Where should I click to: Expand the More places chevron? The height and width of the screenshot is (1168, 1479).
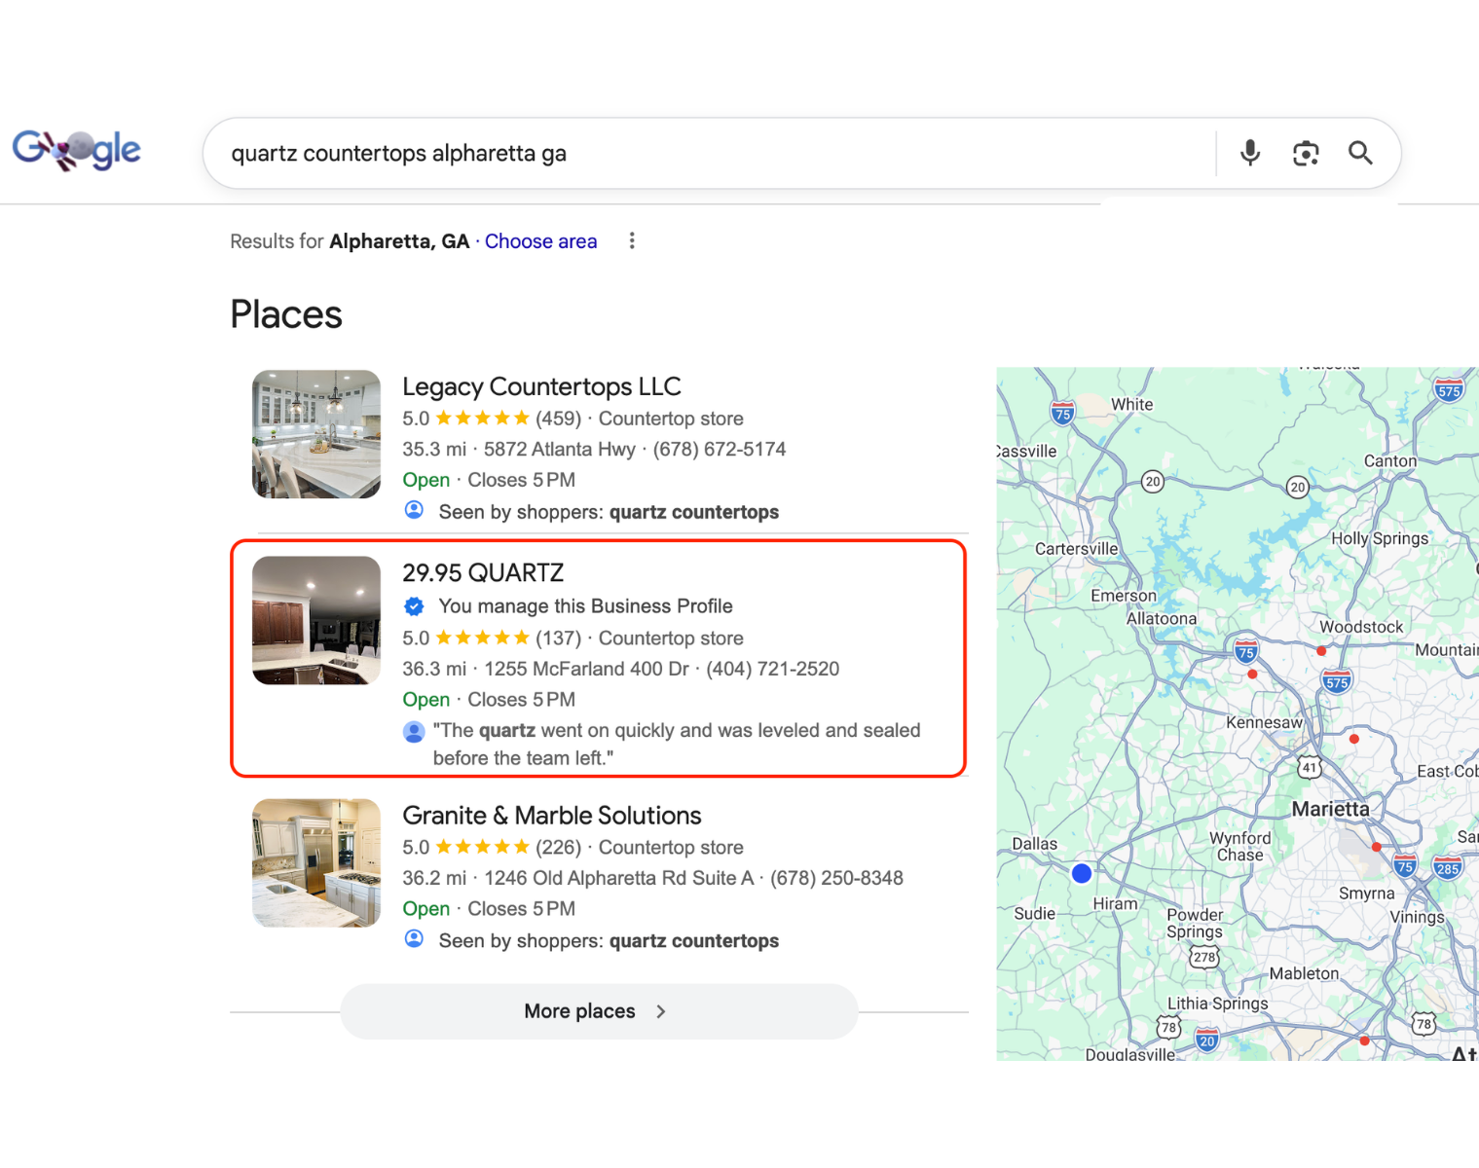point(660,1011)
